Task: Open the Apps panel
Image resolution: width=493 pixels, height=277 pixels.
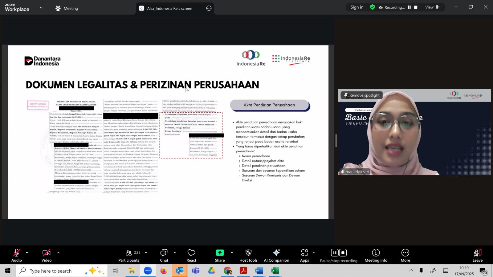Action: 304,255
